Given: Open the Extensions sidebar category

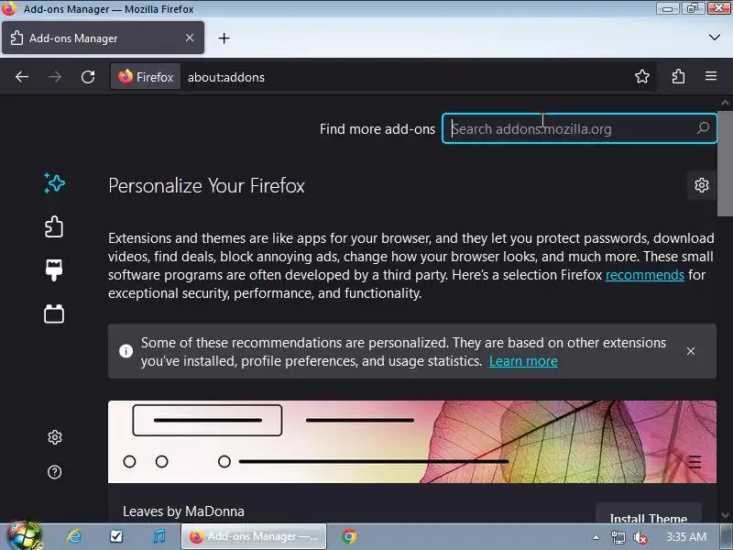Looking at the screenshot, I should tap(54, 226).
